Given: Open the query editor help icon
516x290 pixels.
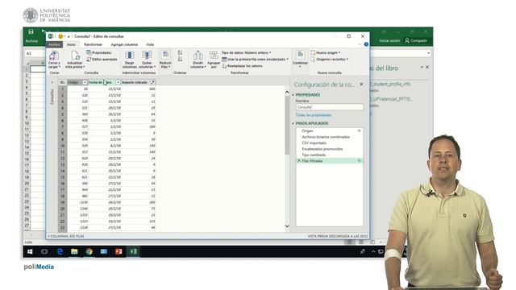Looking at the screenshot, I should click(366, 44).
